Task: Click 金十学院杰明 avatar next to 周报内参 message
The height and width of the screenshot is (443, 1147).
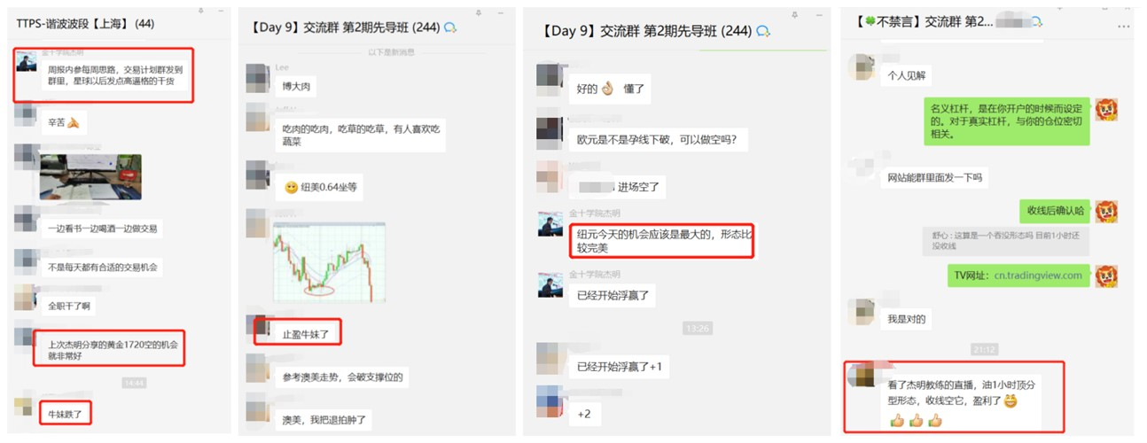Action: 28,66
